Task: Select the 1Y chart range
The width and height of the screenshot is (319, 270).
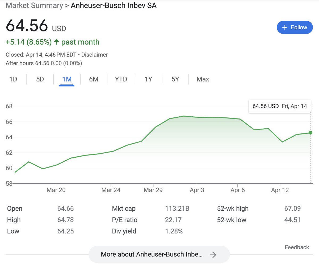Action: (148, 79)
